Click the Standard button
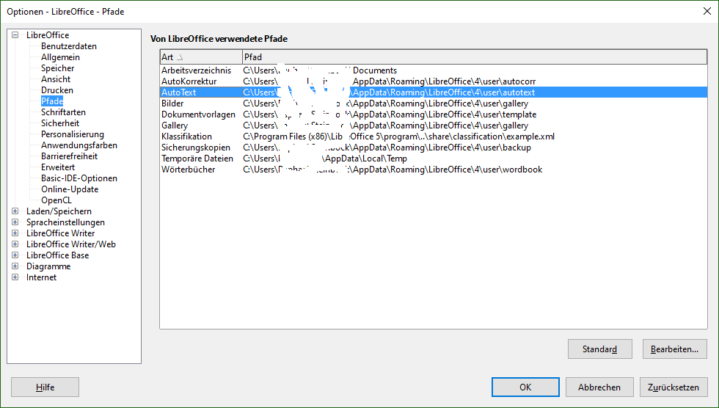The height and width of the screenshot is (408, 719). click(x=600, y=349)
